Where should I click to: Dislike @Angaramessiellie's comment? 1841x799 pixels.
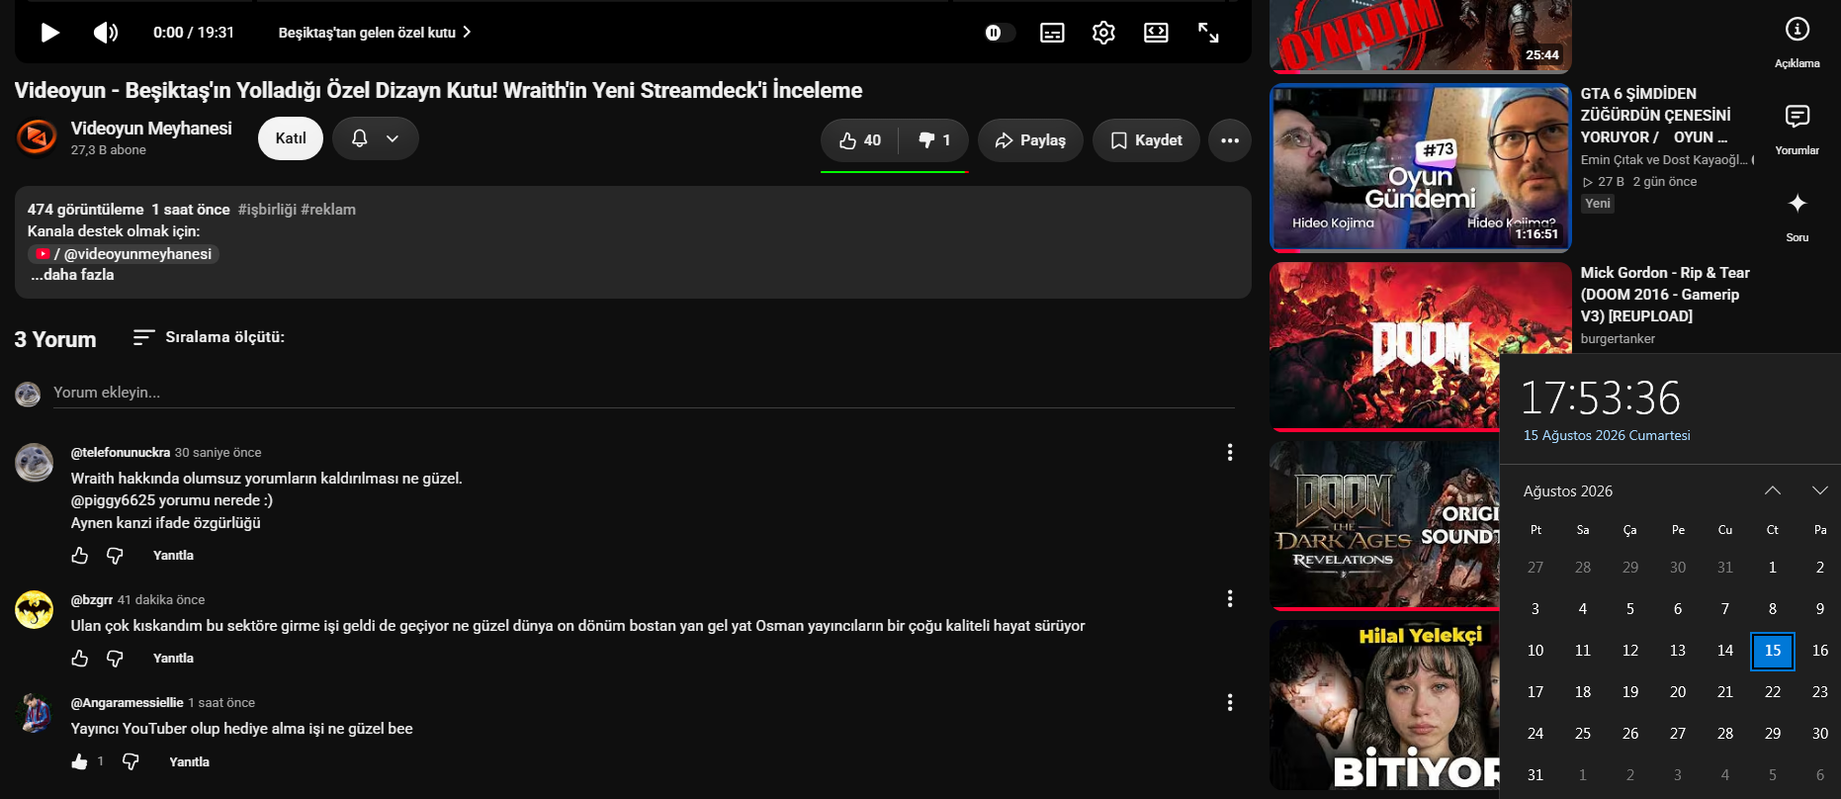(x=131, y=761)
